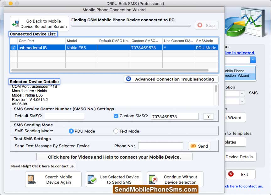
Task: Click the red Stop icon
Action: point(200,25)
